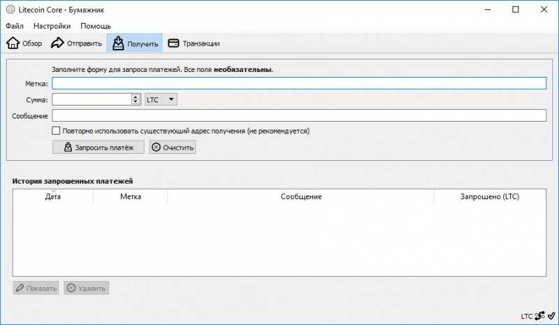Click the Запросить платёж button
The width and height of the screenshot is (559, 325).
click(x=99, y=147)
